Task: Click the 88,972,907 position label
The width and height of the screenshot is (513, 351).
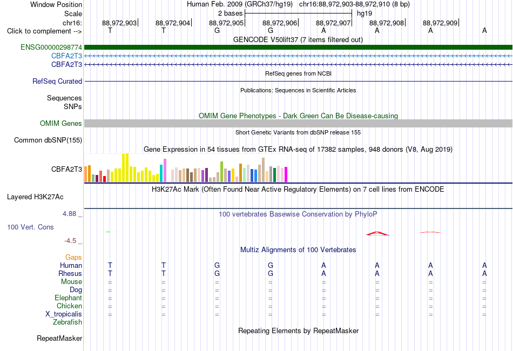Action: 333,23
